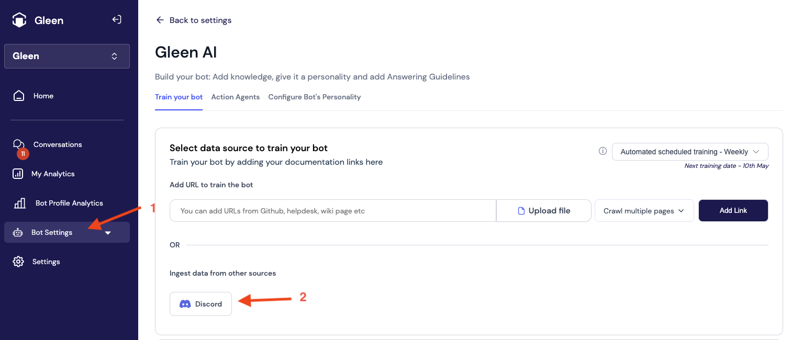Select the Train your bot tab
791x340 pixels.
(179, 97)
